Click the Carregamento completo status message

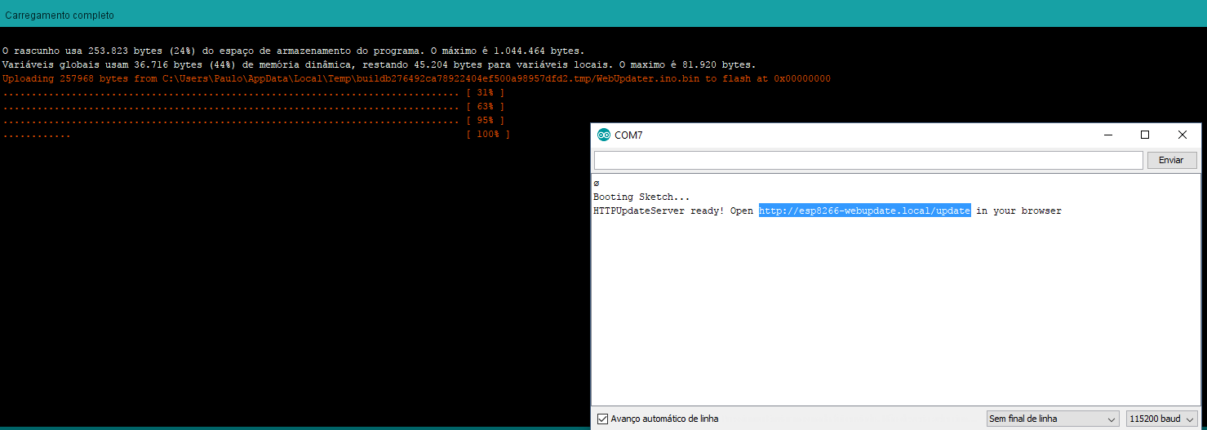60,16
